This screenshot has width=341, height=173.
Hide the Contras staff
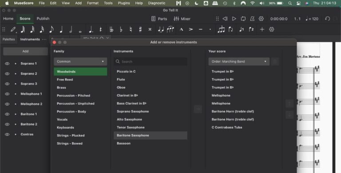(x=7, y=134)
